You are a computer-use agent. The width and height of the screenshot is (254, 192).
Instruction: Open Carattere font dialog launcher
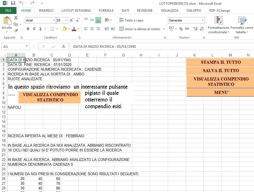pos(79,38)
